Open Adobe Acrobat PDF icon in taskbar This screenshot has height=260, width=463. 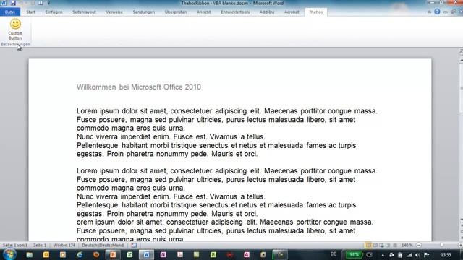[x=180, y=255]
